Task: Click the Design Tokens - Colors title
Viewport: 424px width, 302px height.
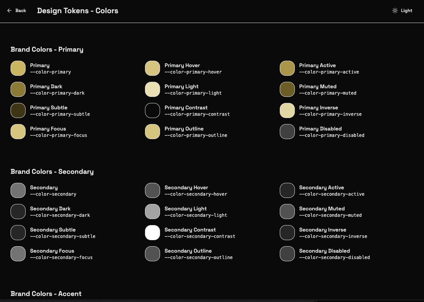Action: click(78, 11)
